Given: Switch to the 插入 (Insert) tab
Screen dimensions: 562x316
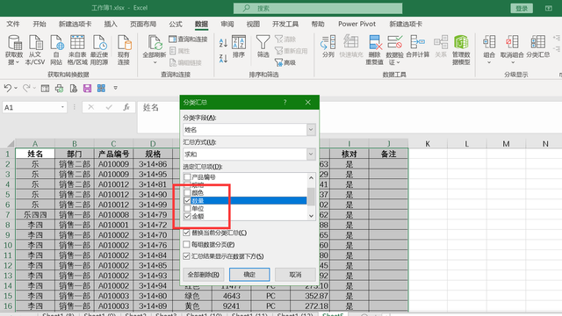Looking at the screenshot, I should (x=111, y=24).
